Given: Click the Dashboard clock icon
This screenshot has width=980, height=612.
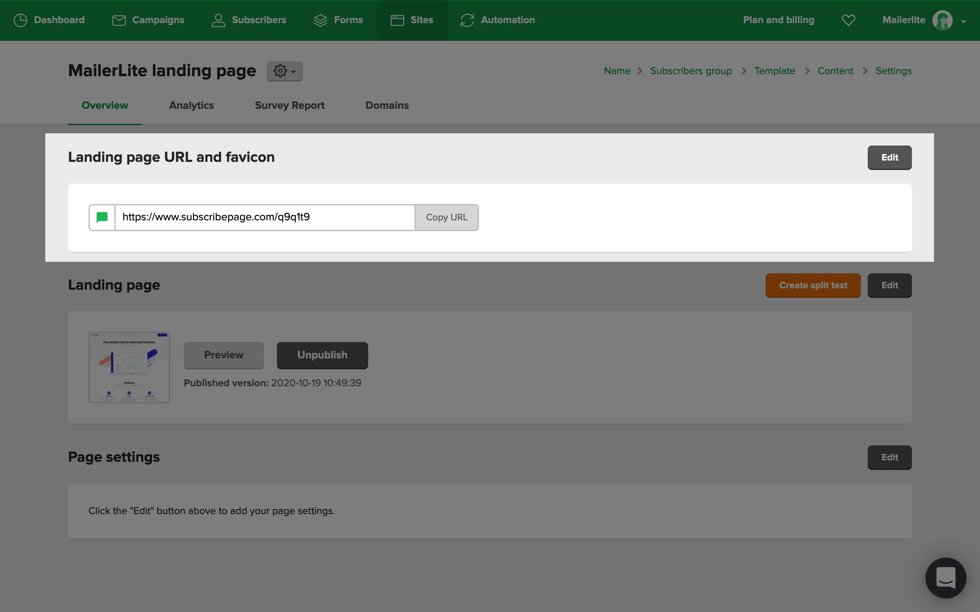Looking at the screenshot, I should [x=20, y=20].
